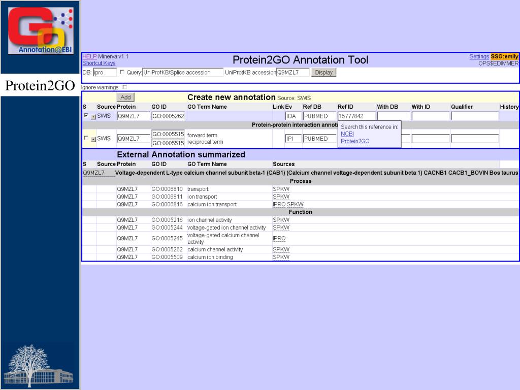Click SPKW source for calcium channel activity
This screenshot has height=390, width=520.
coord(281,249)
